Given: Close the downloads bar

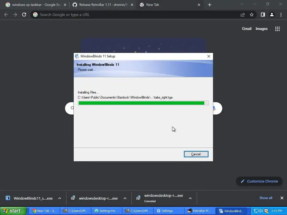Looking at the screenshot, I should coord(282,198).
